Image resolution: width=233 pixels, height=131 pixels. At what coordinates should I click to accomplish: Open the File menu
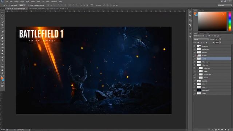[7, 1]
